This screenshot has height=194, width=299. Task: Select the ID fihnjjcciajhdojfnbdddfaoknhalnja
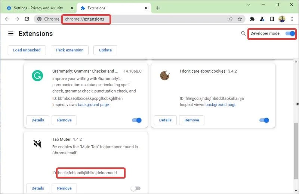click(x=215, y=98)
